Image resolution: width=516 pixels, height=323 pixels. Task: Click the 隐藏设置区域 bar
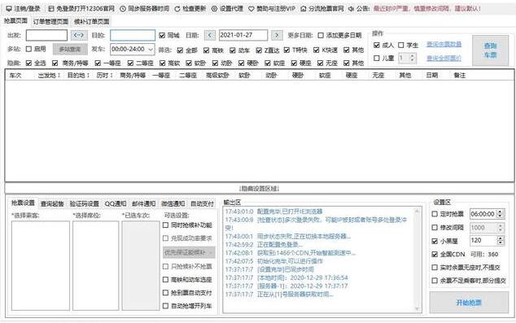(260, 189)
